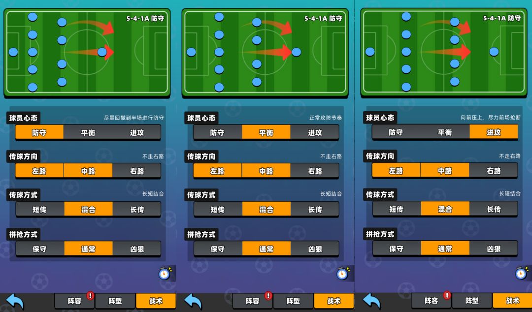
Task: Set 球员心态 to 平衡 in right panel
Action: click(445, 132)
